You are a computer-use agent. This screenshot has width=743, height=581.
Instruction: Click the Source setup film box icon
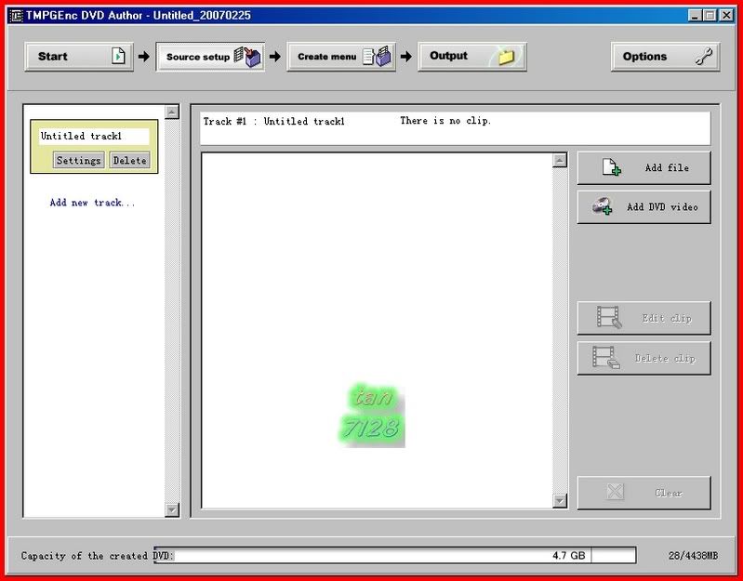click(248, 57)
